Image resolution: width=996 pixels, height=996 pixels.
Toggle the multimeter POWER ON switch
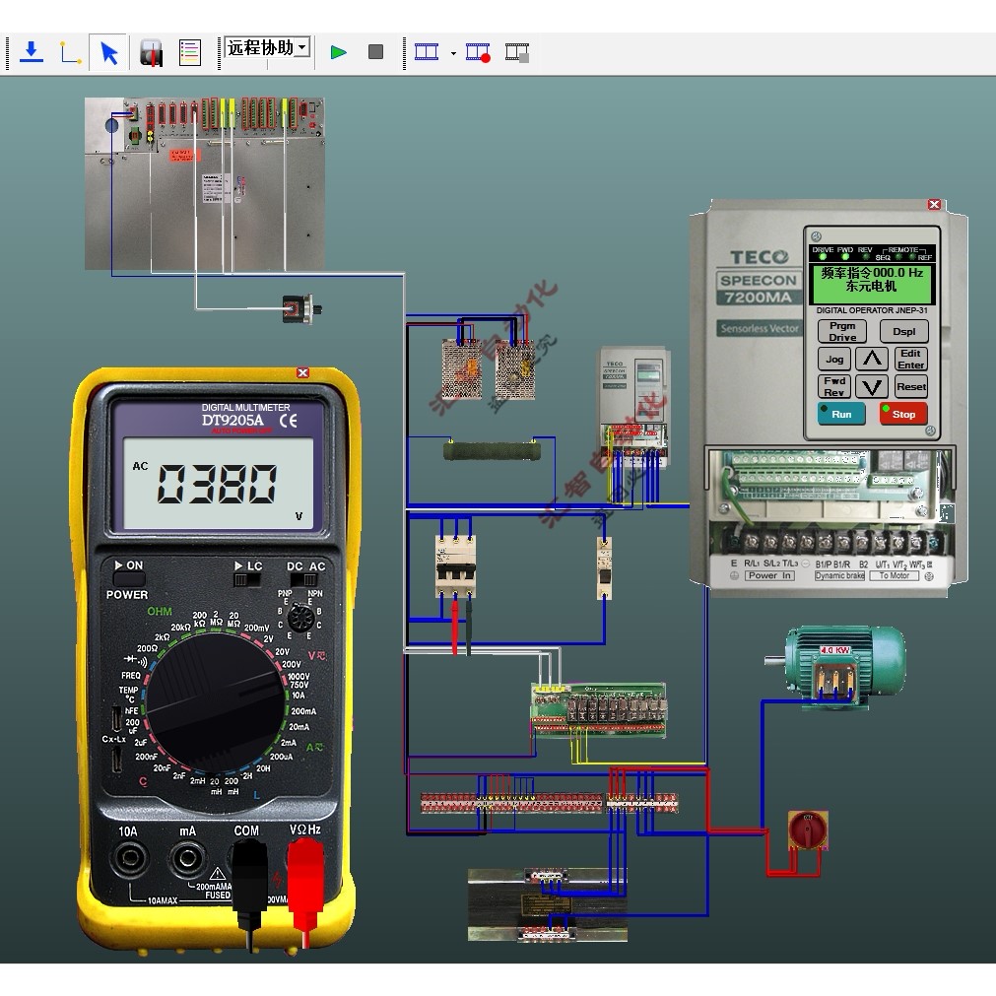click(129, 578)
